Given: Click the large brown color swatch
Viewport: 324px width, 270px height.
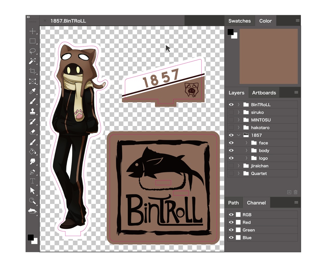Looking at the screenshot, I should click(x=269, y=56).
